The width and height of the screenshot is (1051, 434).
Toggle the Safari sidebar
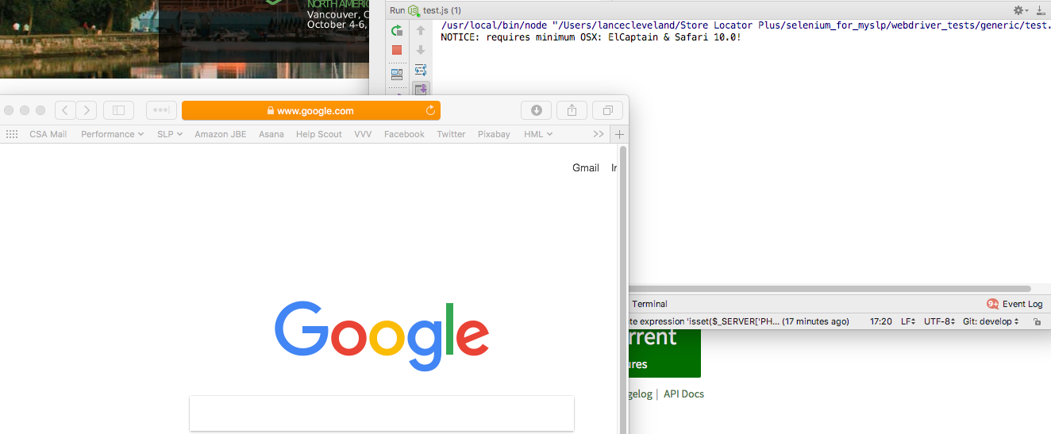click(x=119, y=110)
